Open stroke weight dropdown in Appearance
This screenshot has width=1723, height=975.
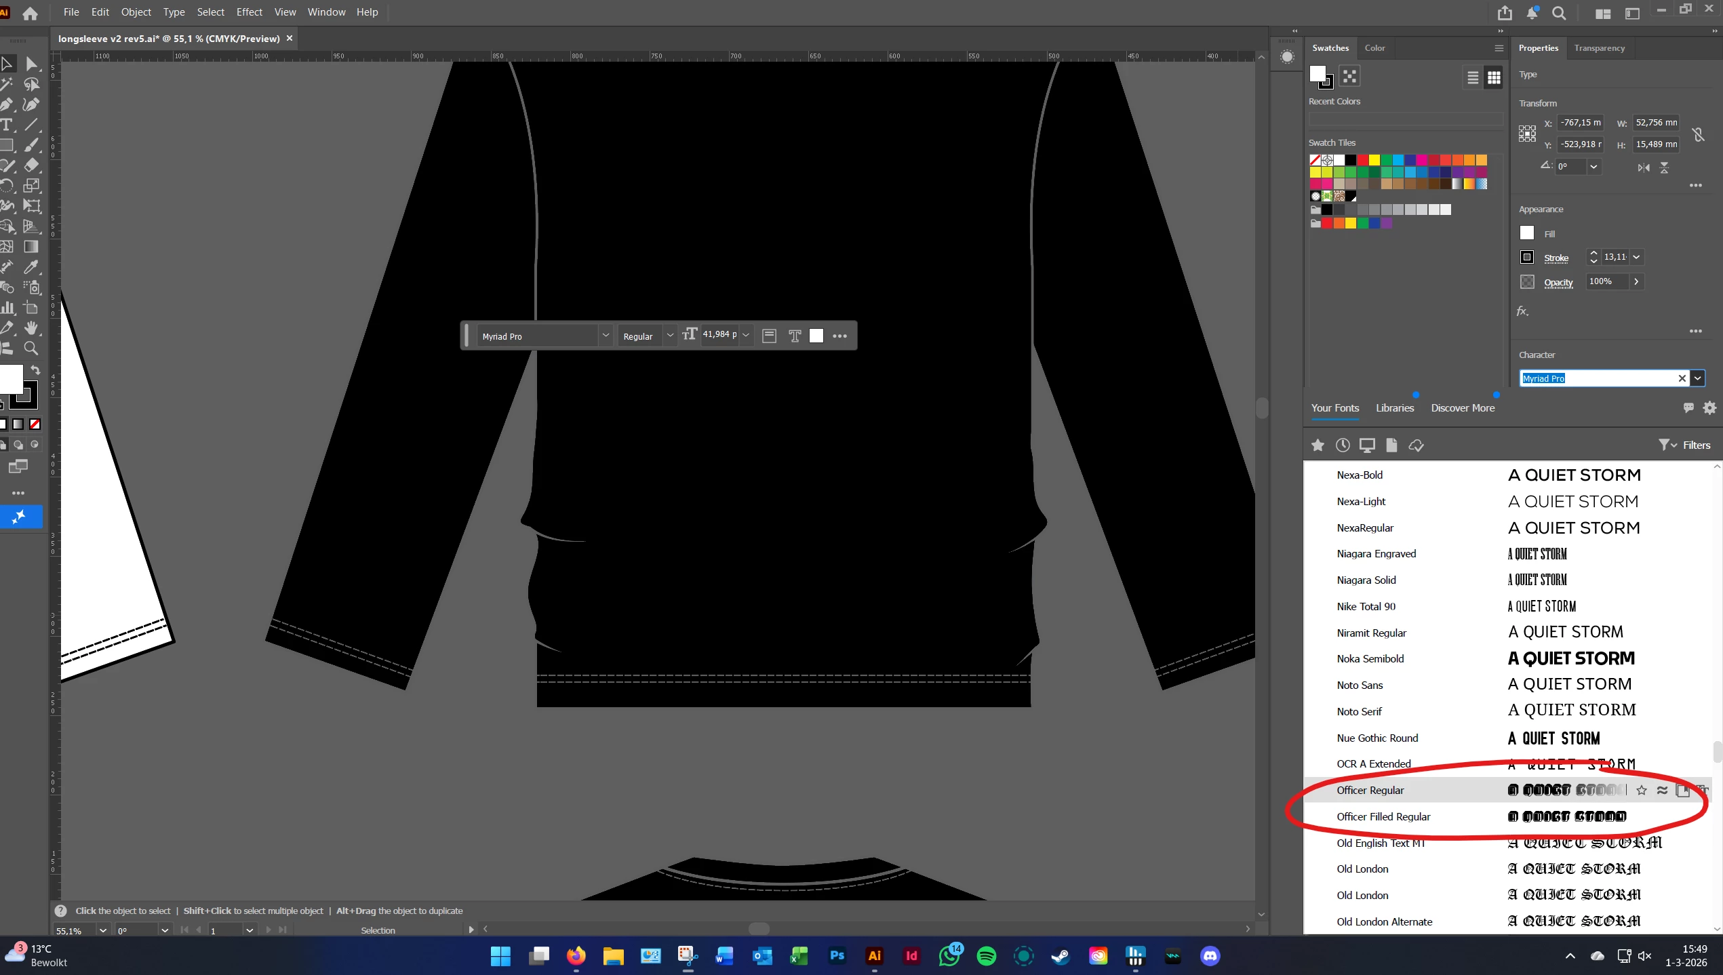click(1636, 257)
